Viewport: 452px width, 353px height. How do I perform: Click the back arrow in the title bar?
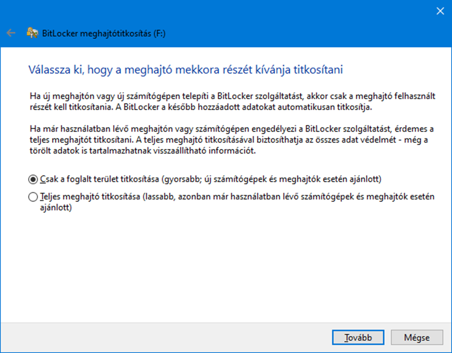pyautogui.click(x=11, y=33)
